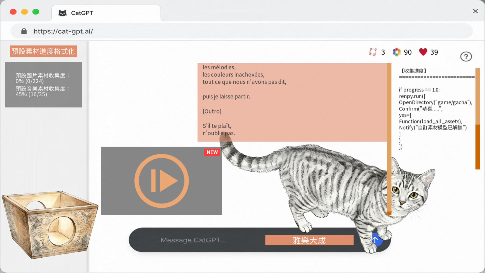The width and height of the screenshot is (485, 273).
Task: Click the collection progress panel scrollbar
Action: [477, 119]
